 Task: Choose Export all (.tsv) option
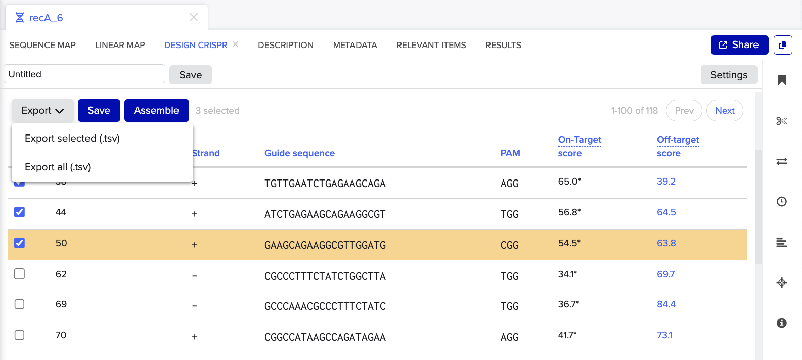[x=58, y=167]
